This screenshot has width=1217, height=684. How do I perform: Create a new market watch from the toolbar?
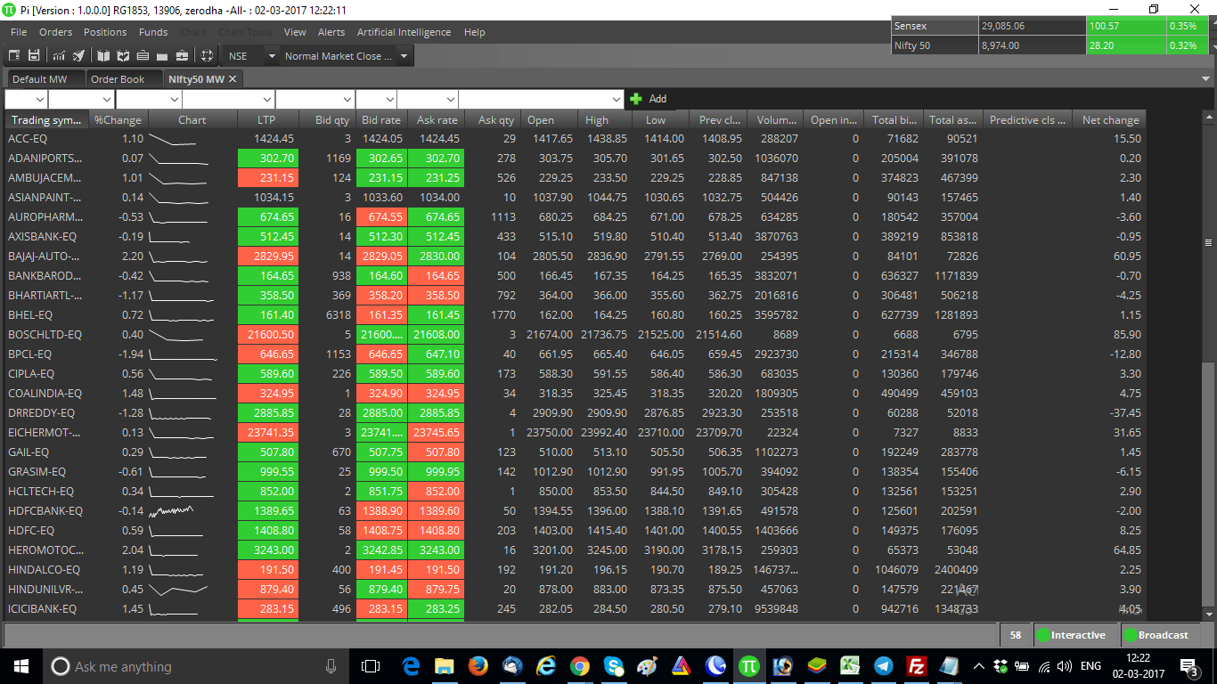click(14, 56)
